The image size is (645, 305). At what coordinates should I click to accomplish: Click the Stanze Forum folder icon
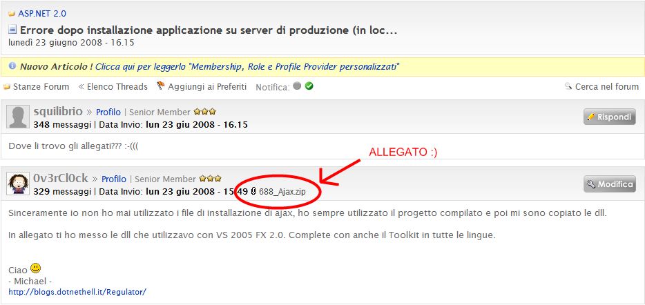pos(7,87)
